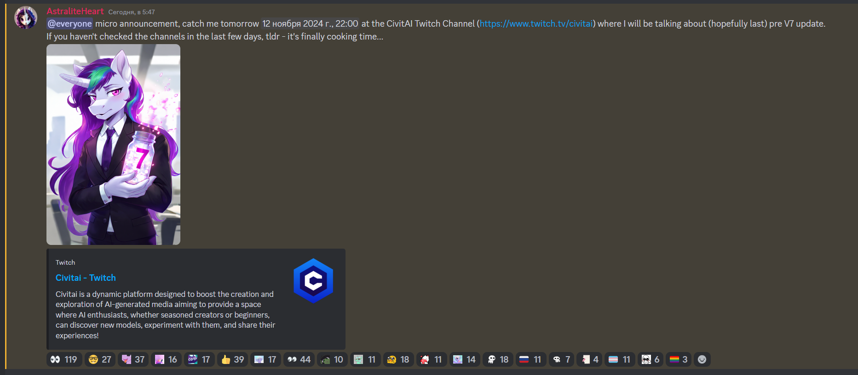Toggle the custom emoji reaction showing 16

(x=166, y=359)
